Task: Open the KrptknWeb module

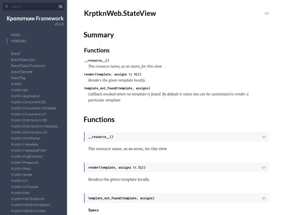Action: pos(20,193)
